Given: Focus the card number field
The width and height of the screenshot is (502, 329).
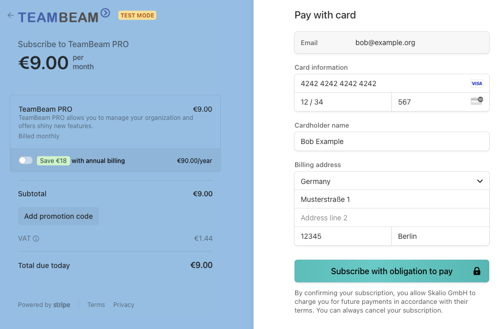Looking at the screenshot, I should click(391, 84).
